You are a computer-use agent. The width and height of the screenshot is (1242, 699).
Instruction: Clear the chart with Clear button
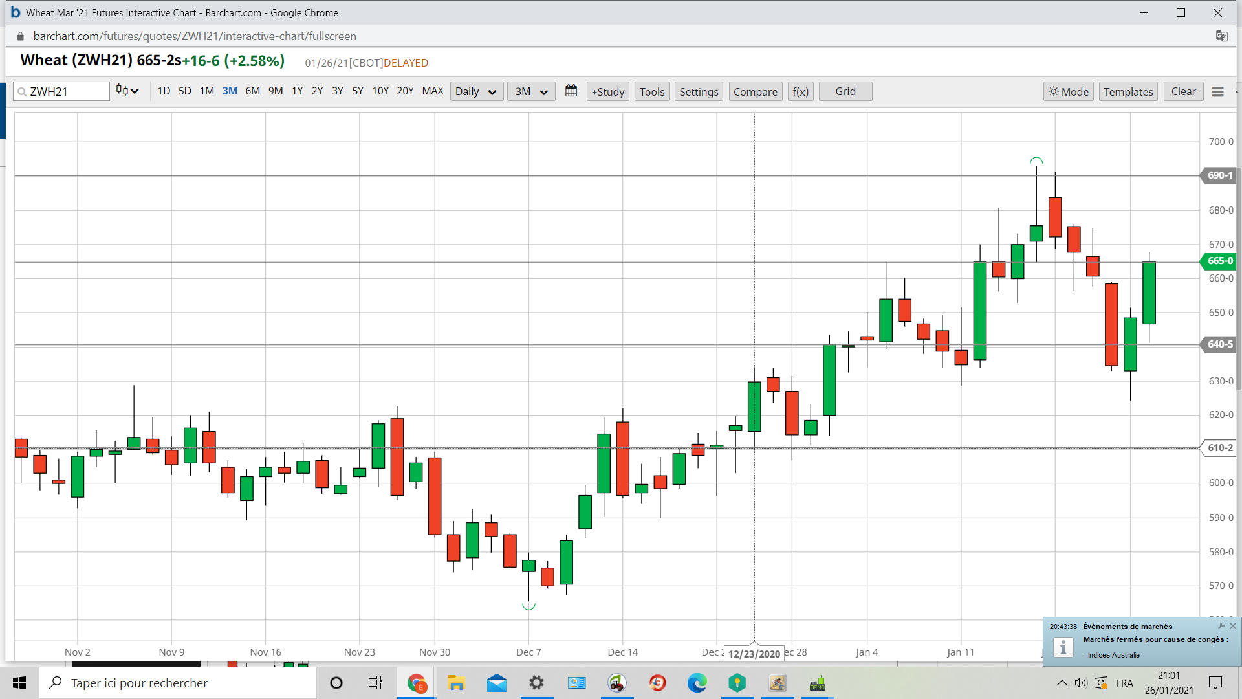coord(1183,92)
